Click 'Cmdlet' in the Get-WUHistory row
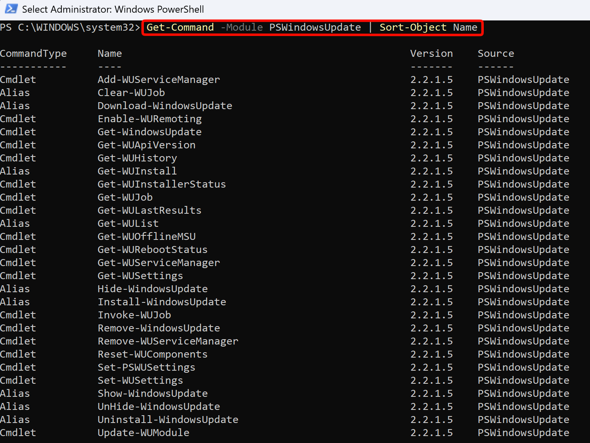Screen dimensions: 590x443 pos(18,158)
